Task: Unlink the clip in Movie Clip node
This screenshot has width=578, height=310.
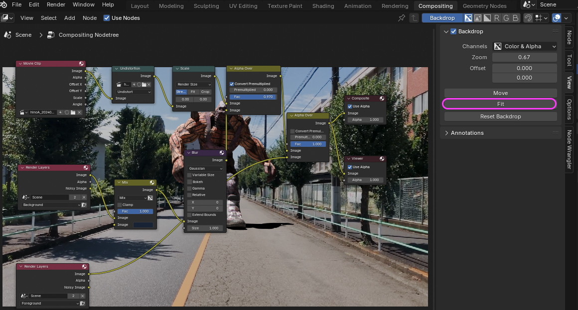Action: [x=79, y=113]
